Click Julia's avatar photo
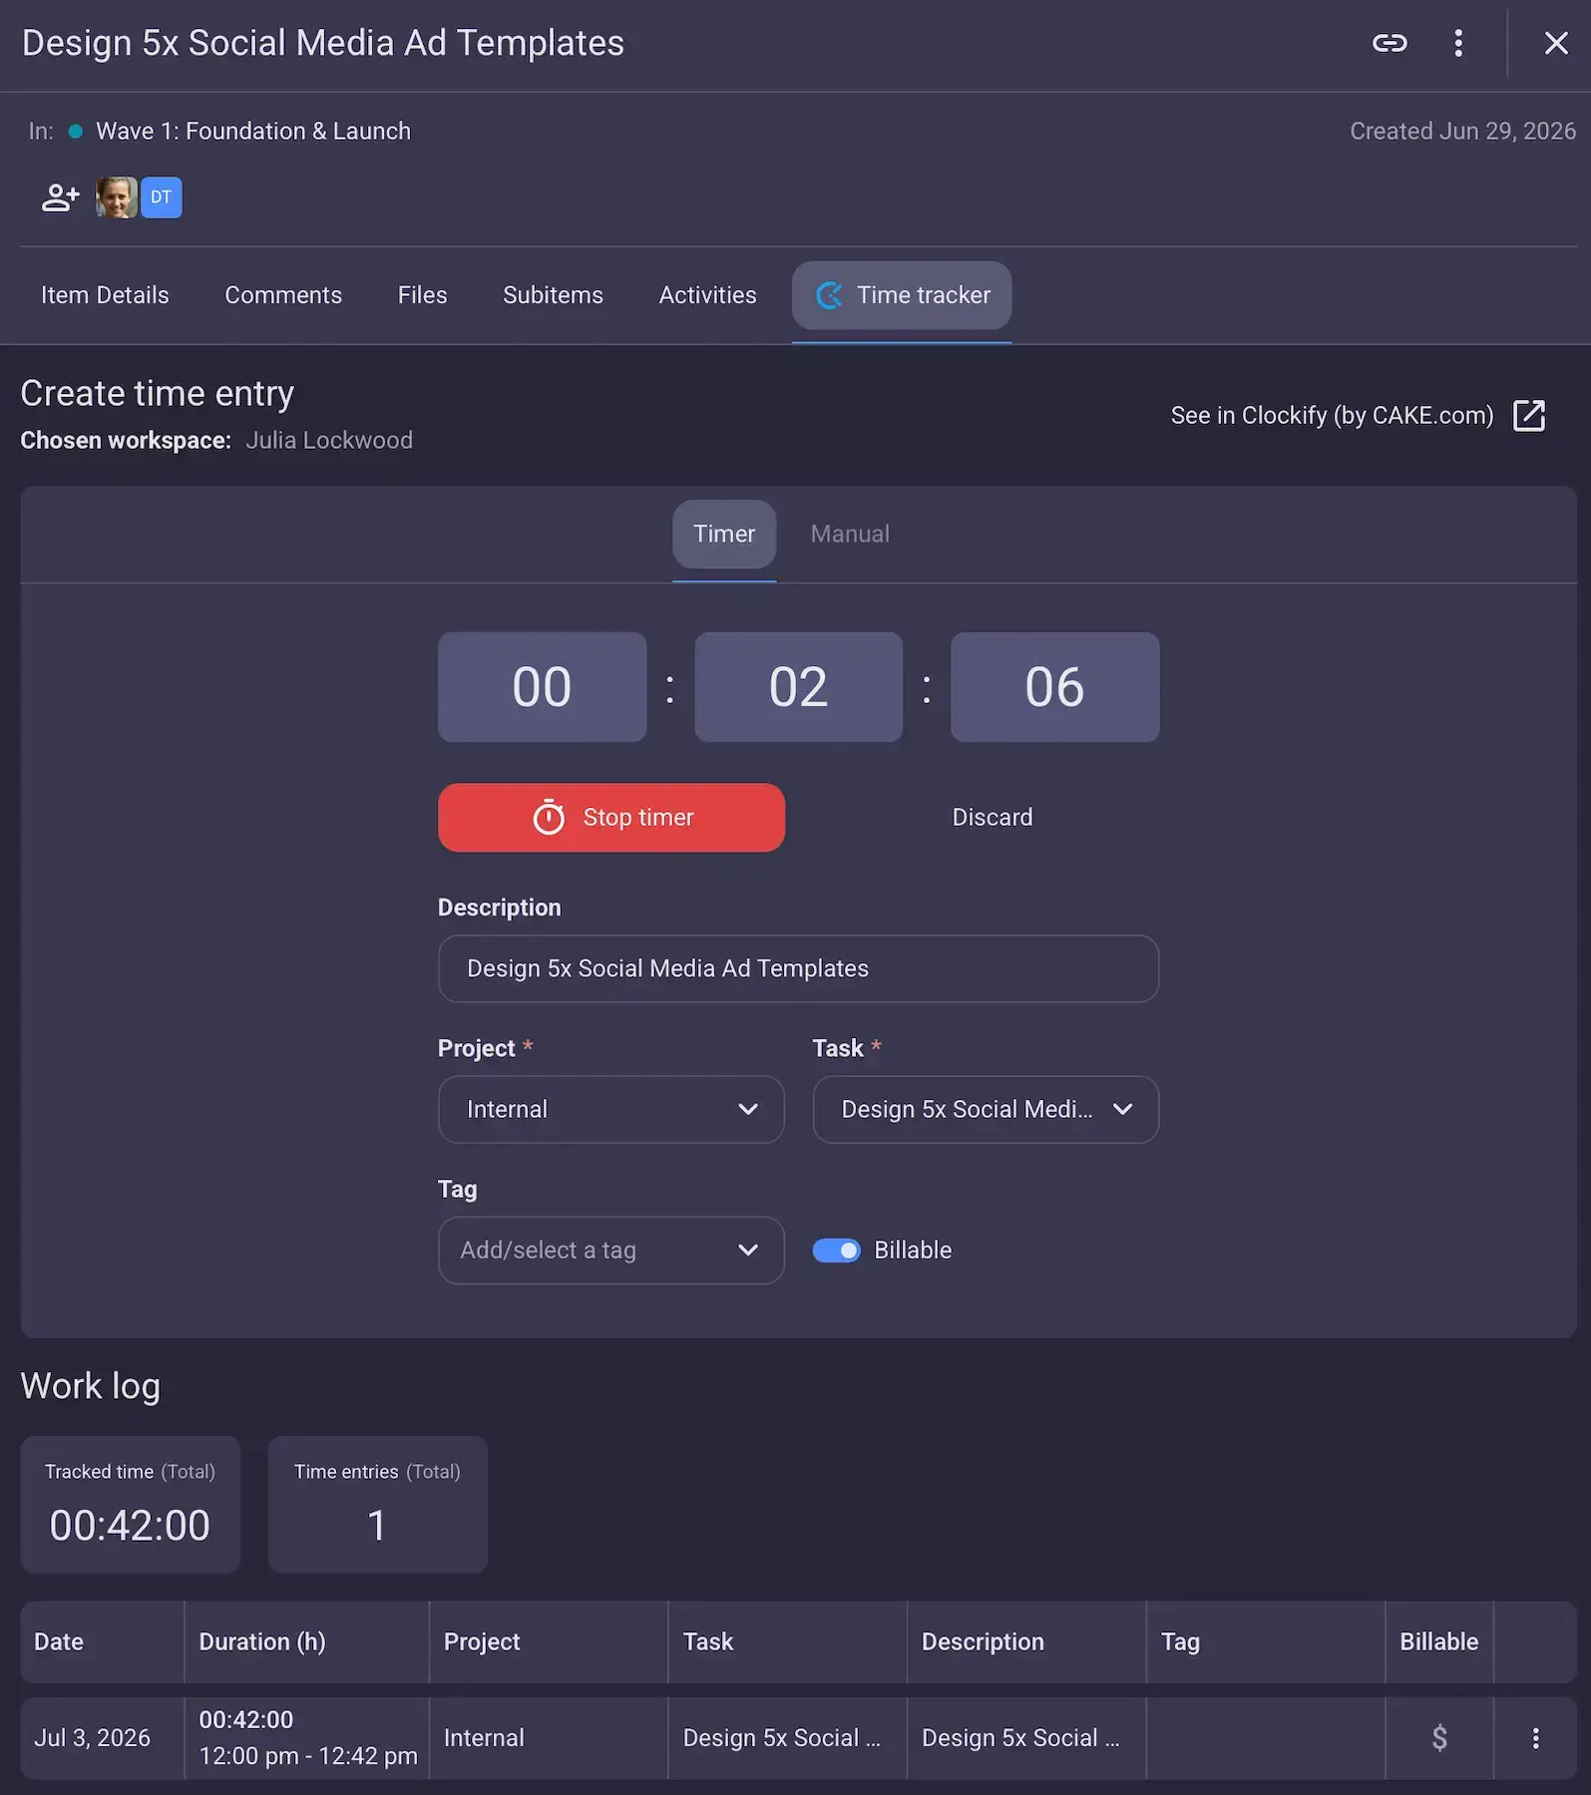The image size is (1591, 1795). coord(116,197)
